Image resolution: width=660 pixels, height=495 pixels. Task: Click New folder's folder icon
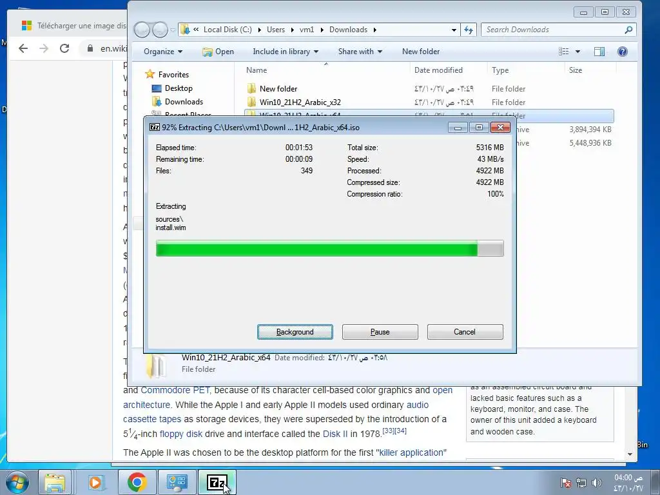[252, 88]
